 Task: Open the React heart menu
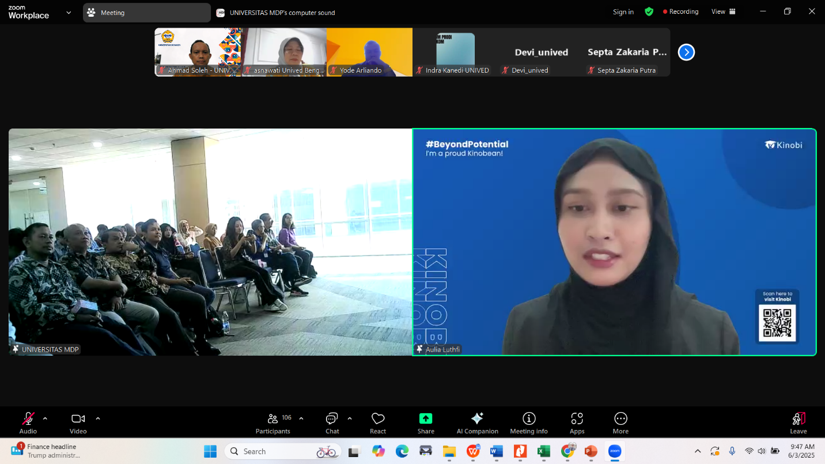[x=378, y=423]
